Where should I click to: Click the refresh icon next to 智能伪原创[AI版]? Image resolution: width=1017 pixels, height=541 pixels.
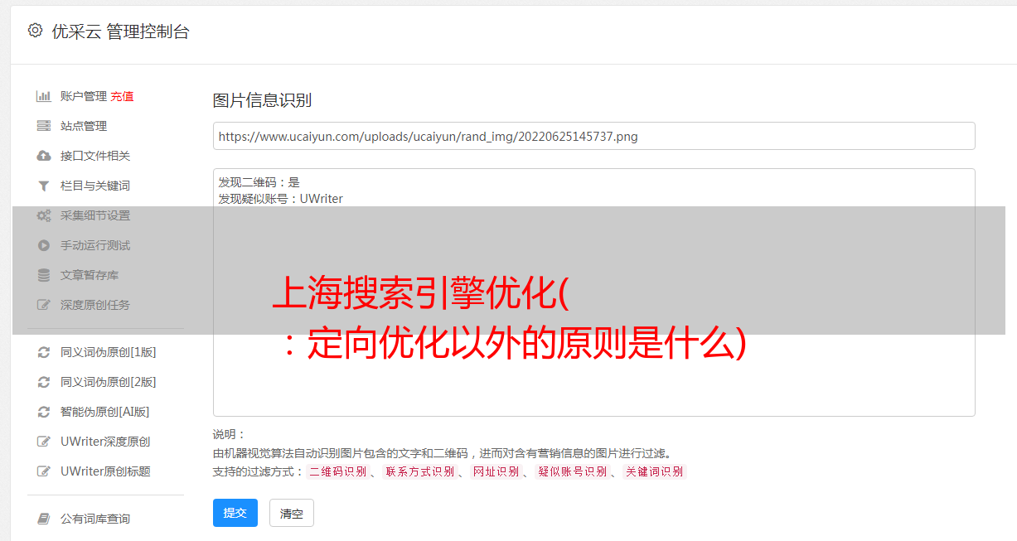click(x=44, y=412)
